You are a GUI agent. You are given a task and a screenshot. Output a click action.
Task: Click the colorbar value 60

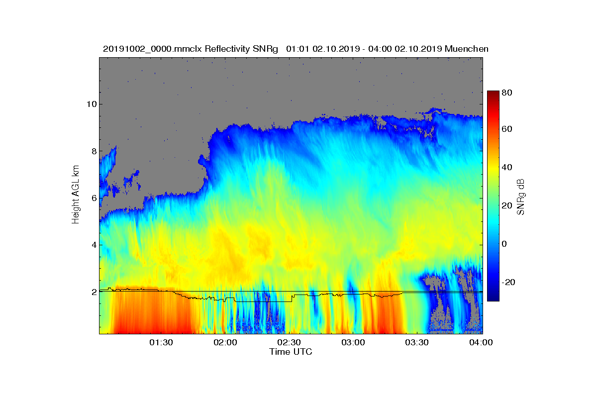[x=507, y=129]
